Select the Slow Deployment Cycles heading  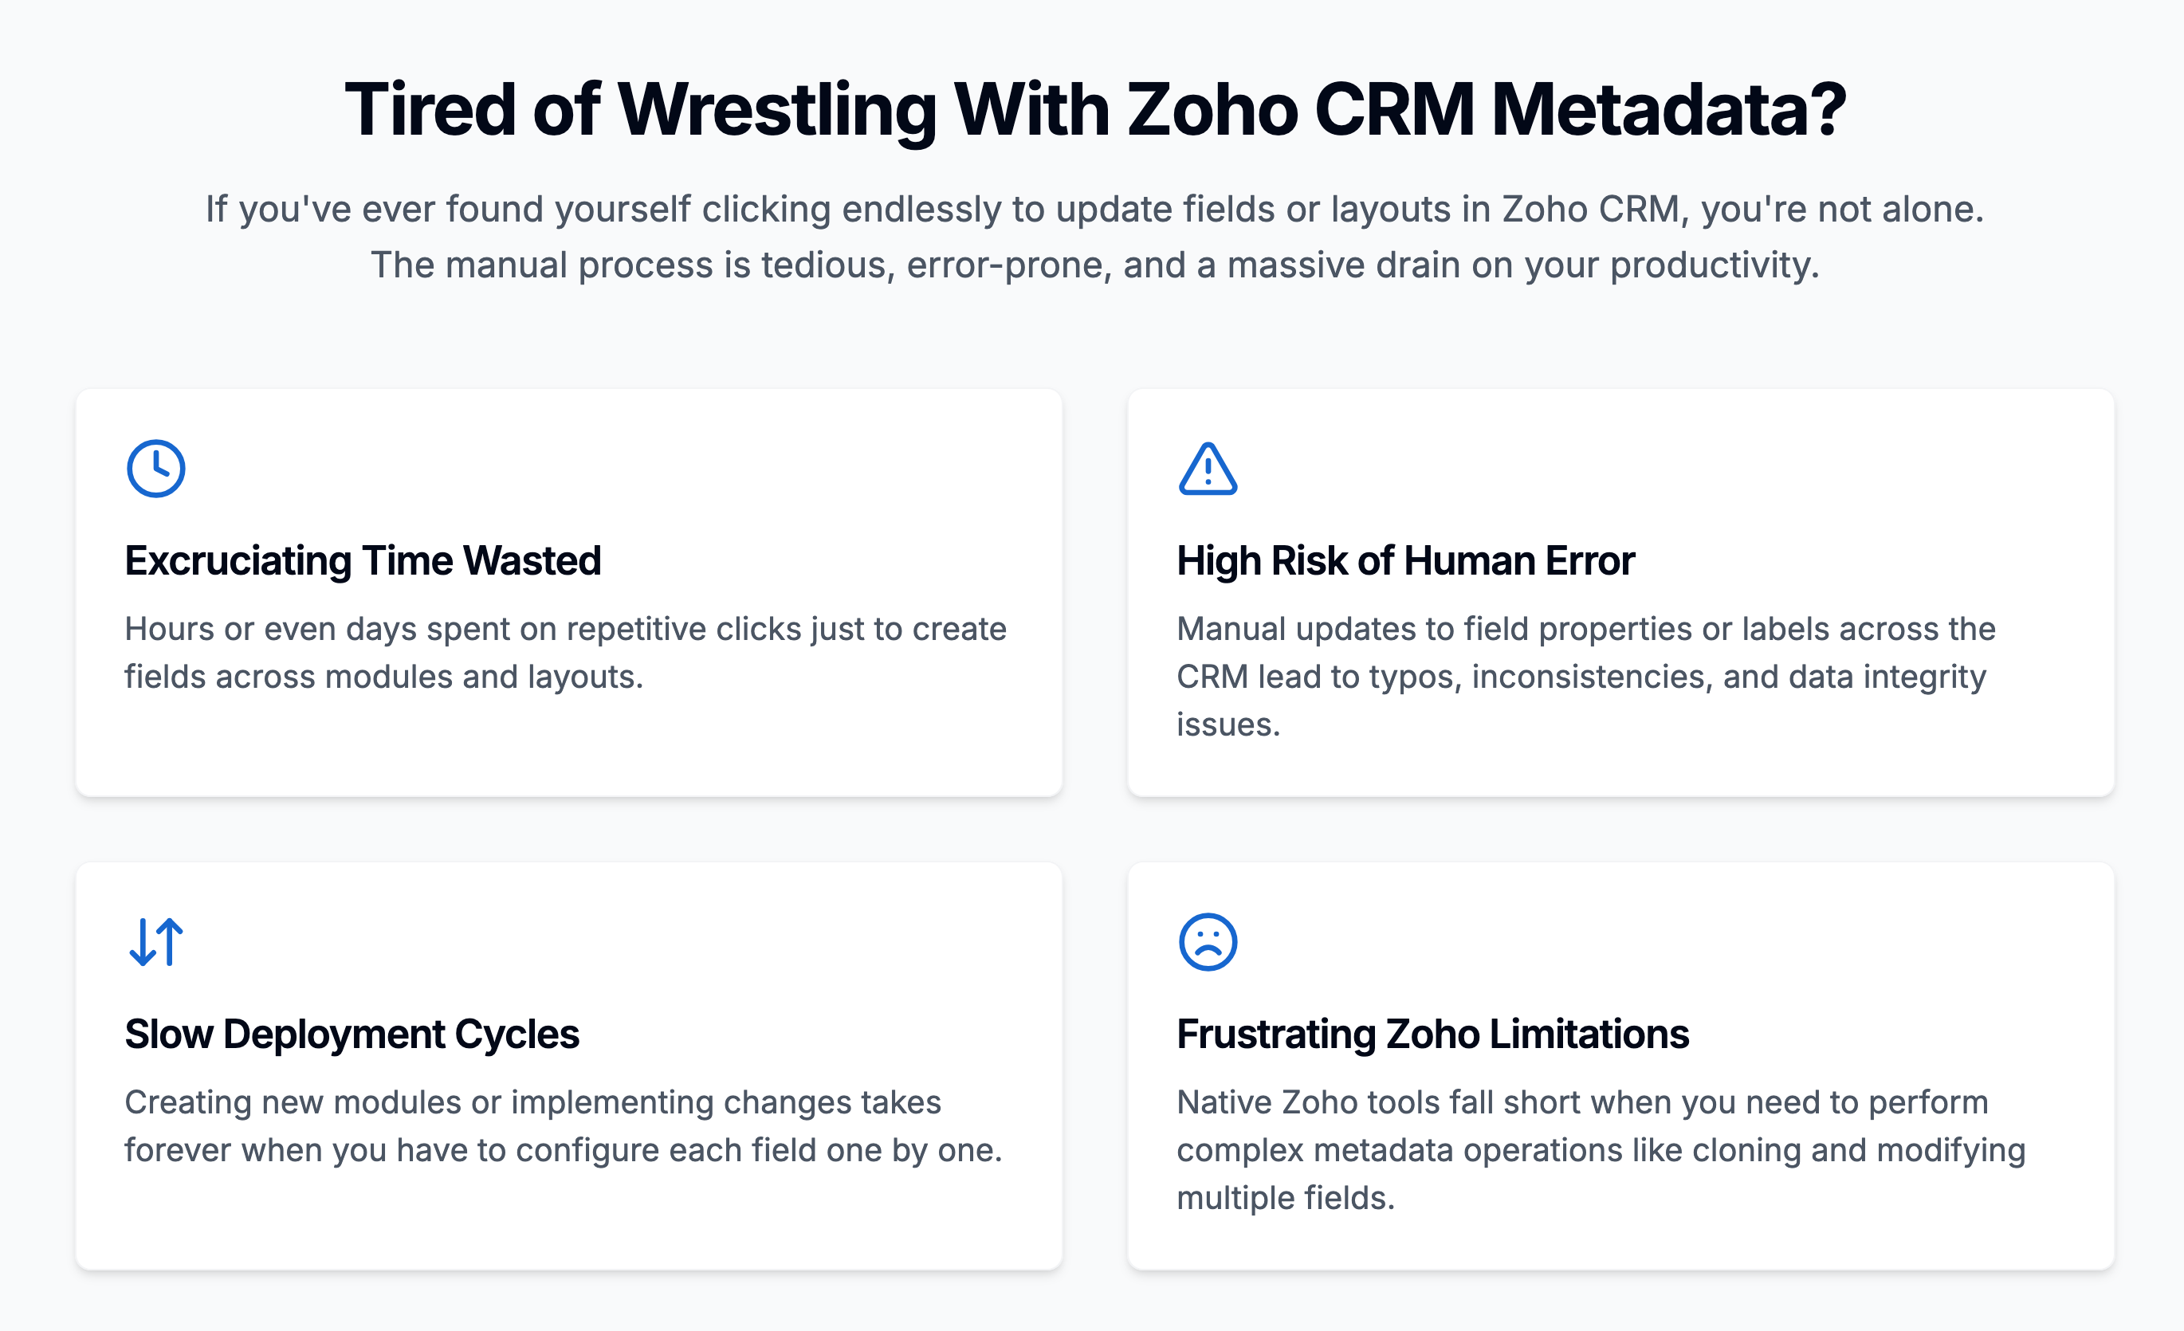[x=352, y=1035]
